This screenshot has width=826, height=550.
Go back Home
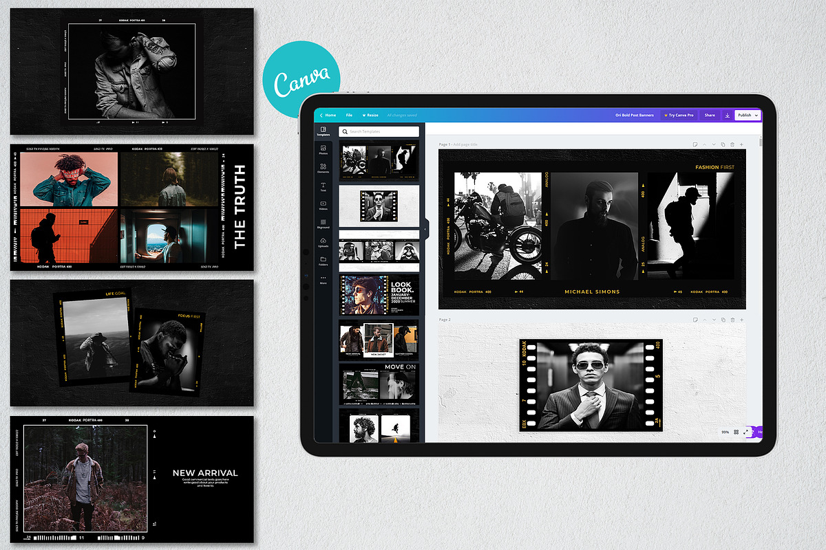(x=328, y=115)
